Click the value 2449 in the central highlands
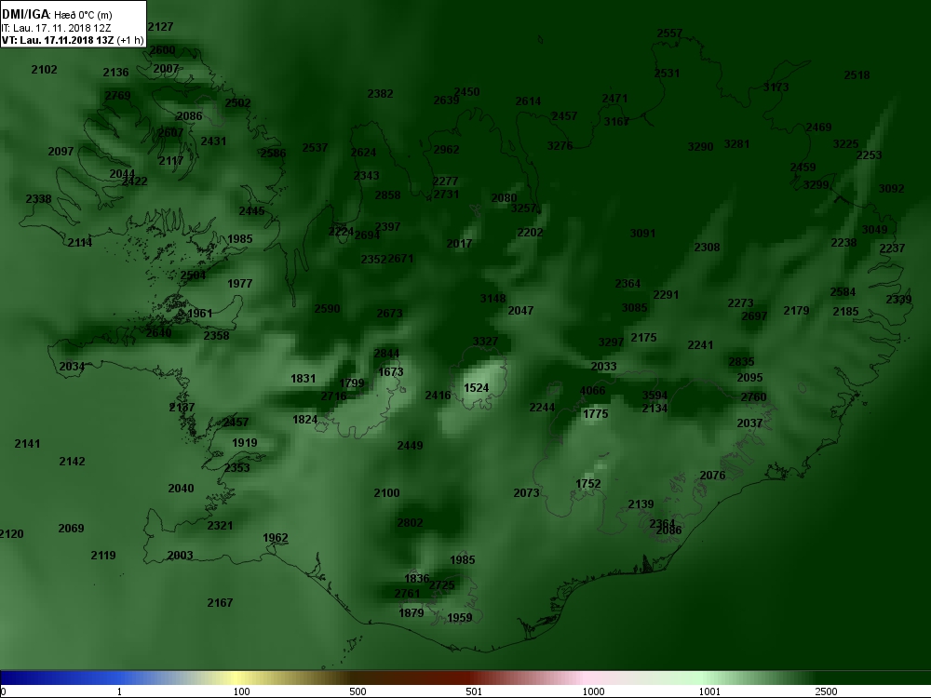Screen dimensions: 931x698 point(410,445)
